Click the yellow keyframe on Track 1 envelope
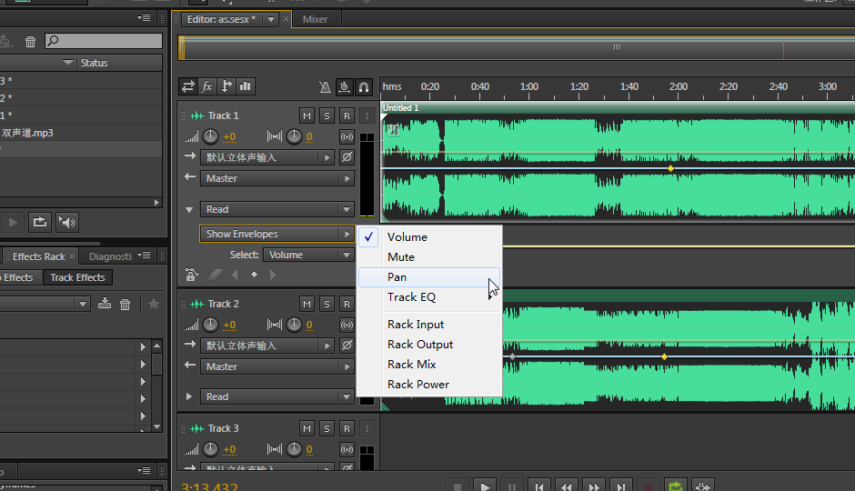Viewport: 855px width, 491px height. click(x=670, y=169)
